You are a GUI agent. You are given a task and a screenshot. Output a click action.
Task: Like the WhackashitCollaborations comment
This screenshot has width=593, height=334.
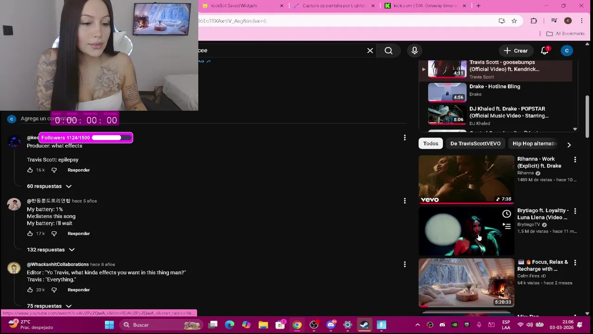pos(30,290)
